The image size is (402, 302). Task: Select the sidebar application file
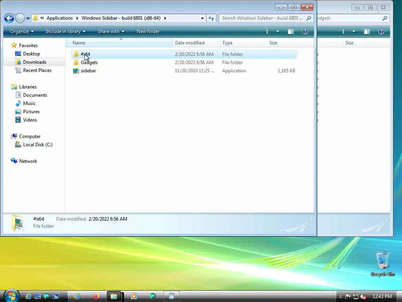click(88, 71)
